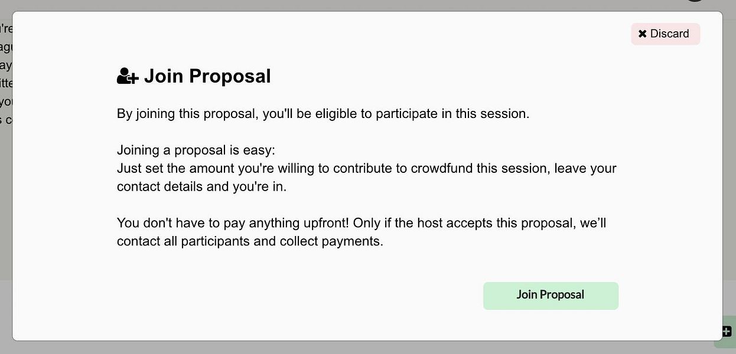The width and height of the screenshot is (736, 354).
Task: Click the plus-square icon behind the dialog
Action: (727, 331)
